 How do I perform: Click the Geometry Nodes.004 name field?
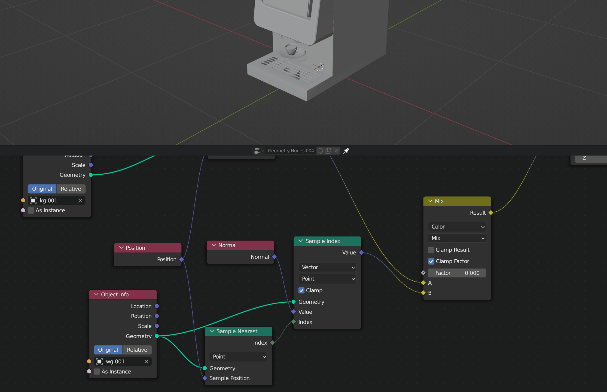(291, 151)
